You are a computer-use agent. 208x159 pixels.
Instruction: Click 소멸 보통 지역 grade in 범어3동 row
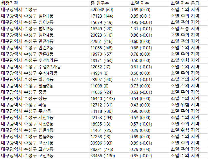(x=185, y=29)
